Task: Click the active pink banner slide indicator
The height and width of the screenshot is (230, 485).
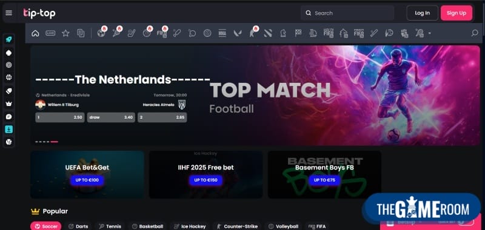Action: pyautogui.click(x=55, y=142)
